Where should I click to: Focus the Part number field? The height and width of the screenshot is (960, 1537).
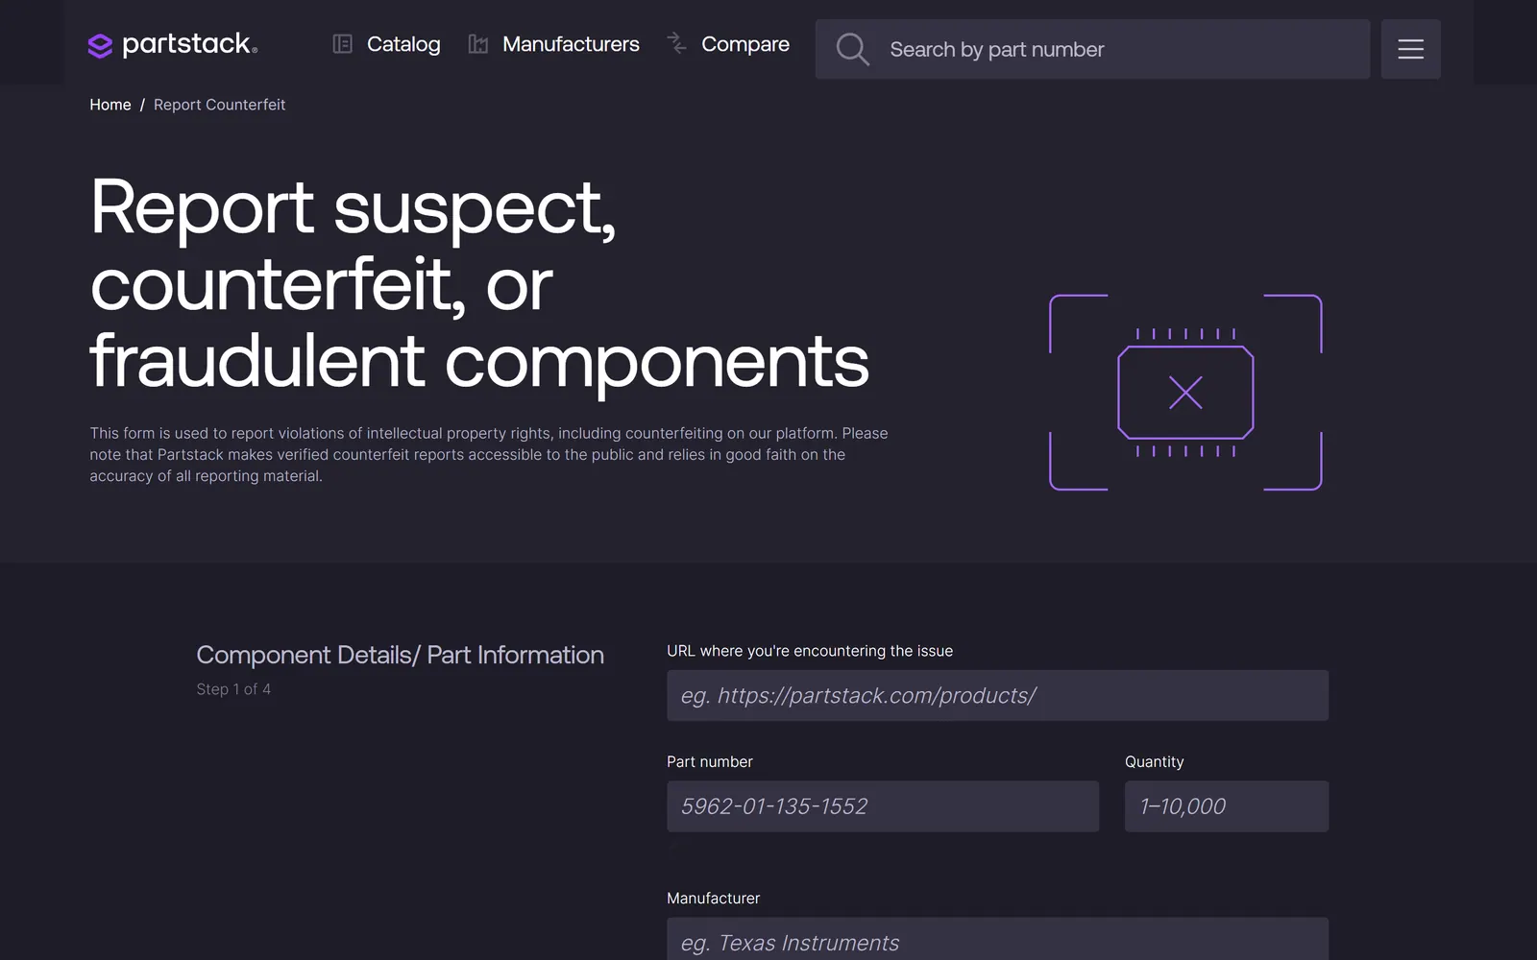tap(883, 806)
